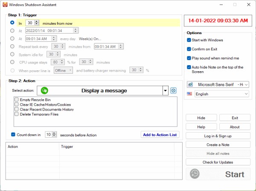The width and height of the screenshot is (256, 191).
Task: Open the Help button
Action: [201, 127]
